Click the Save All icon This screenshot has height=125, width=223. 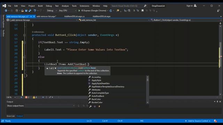(30, 11)
